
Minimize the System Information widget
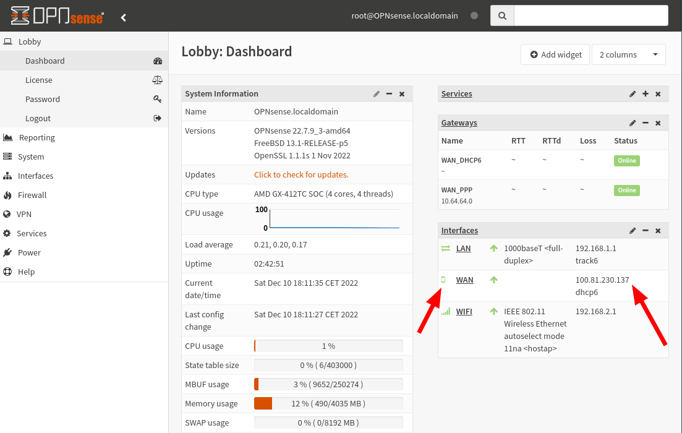pos(390,94)
